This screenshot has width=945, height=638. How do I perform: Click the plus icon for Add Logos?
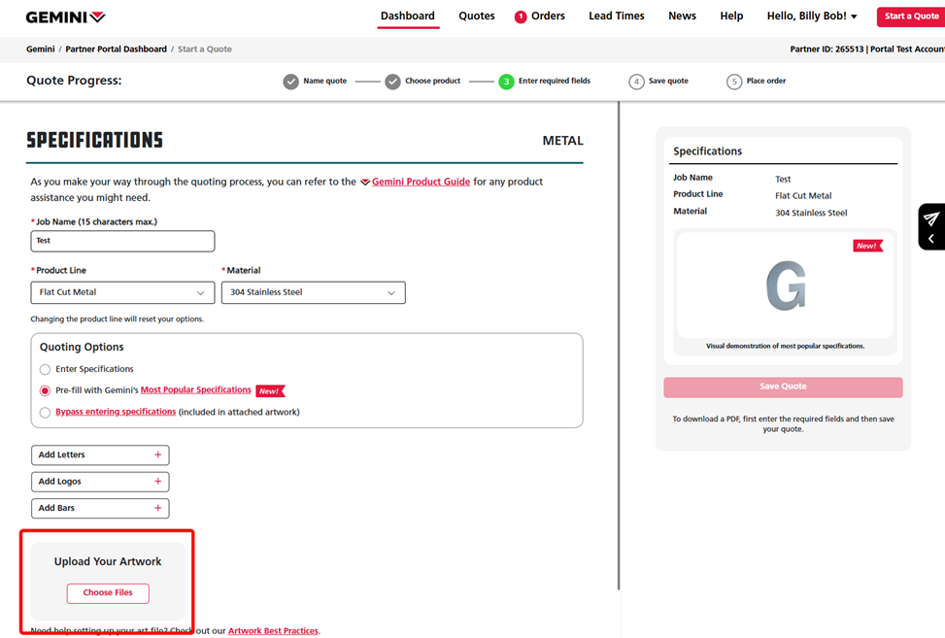click(158, 482)
